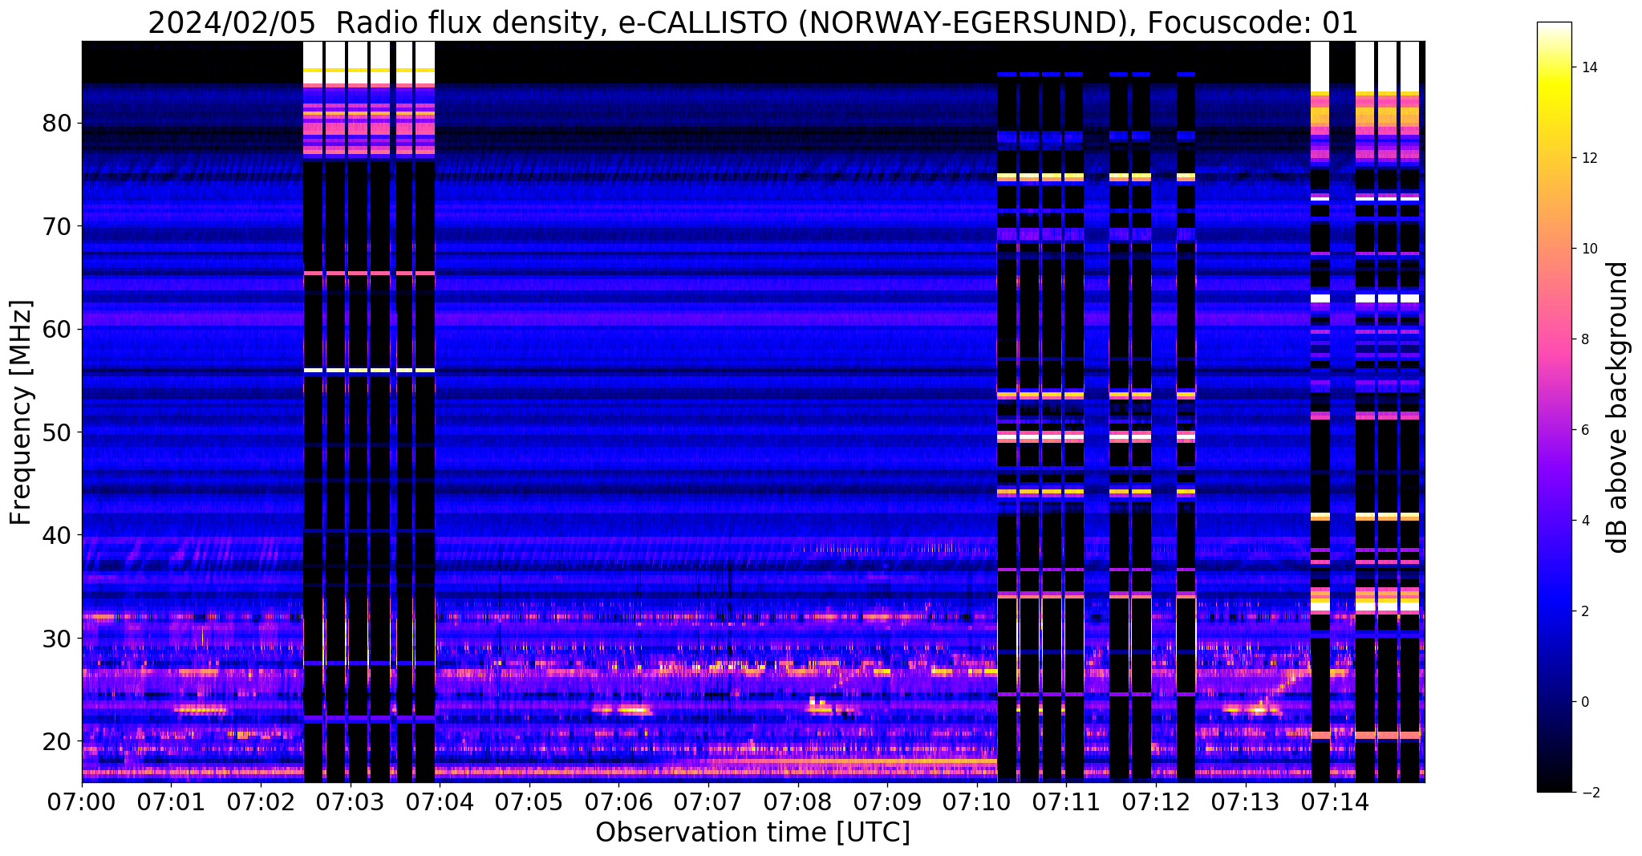Click the 'Observation time [UTC]' x-axis label

click(x=752, y=832)
